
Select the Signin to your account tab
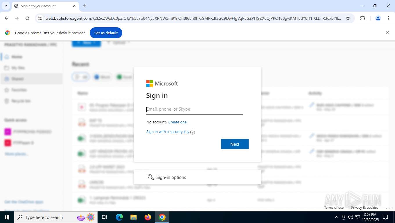(x=45, y=6)
